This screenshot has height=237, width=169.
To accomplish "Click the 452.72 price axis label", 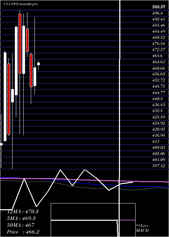I will tap(159, 81).
